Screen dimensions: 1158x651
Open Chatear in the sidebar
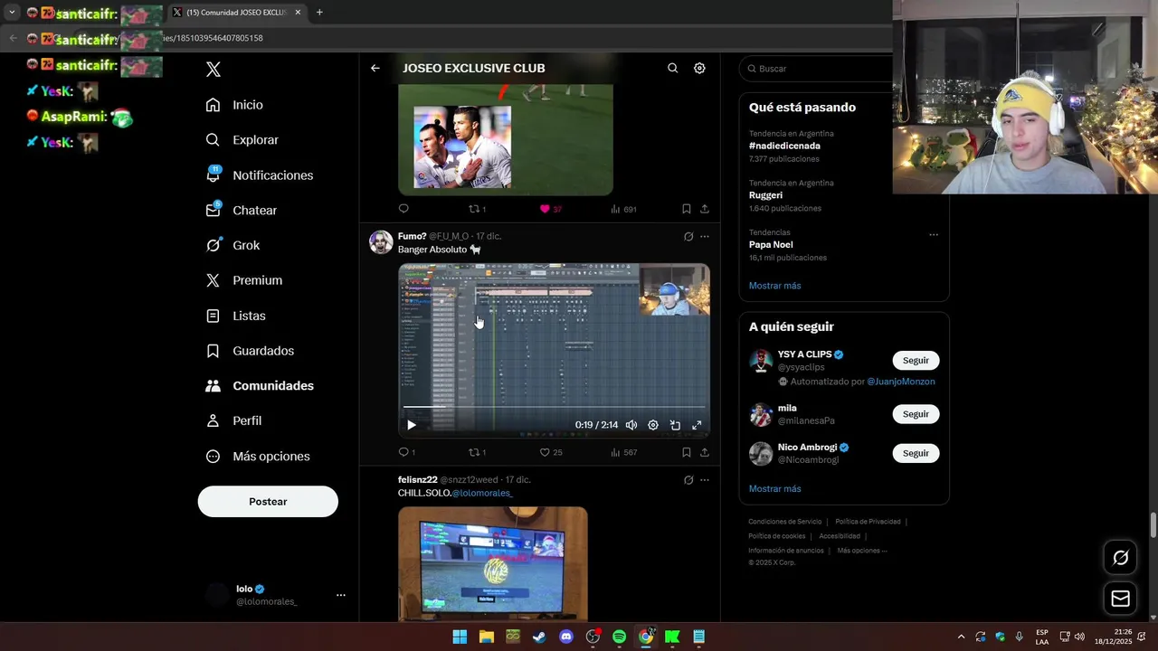pyautogui.click(x=242, y=211)
